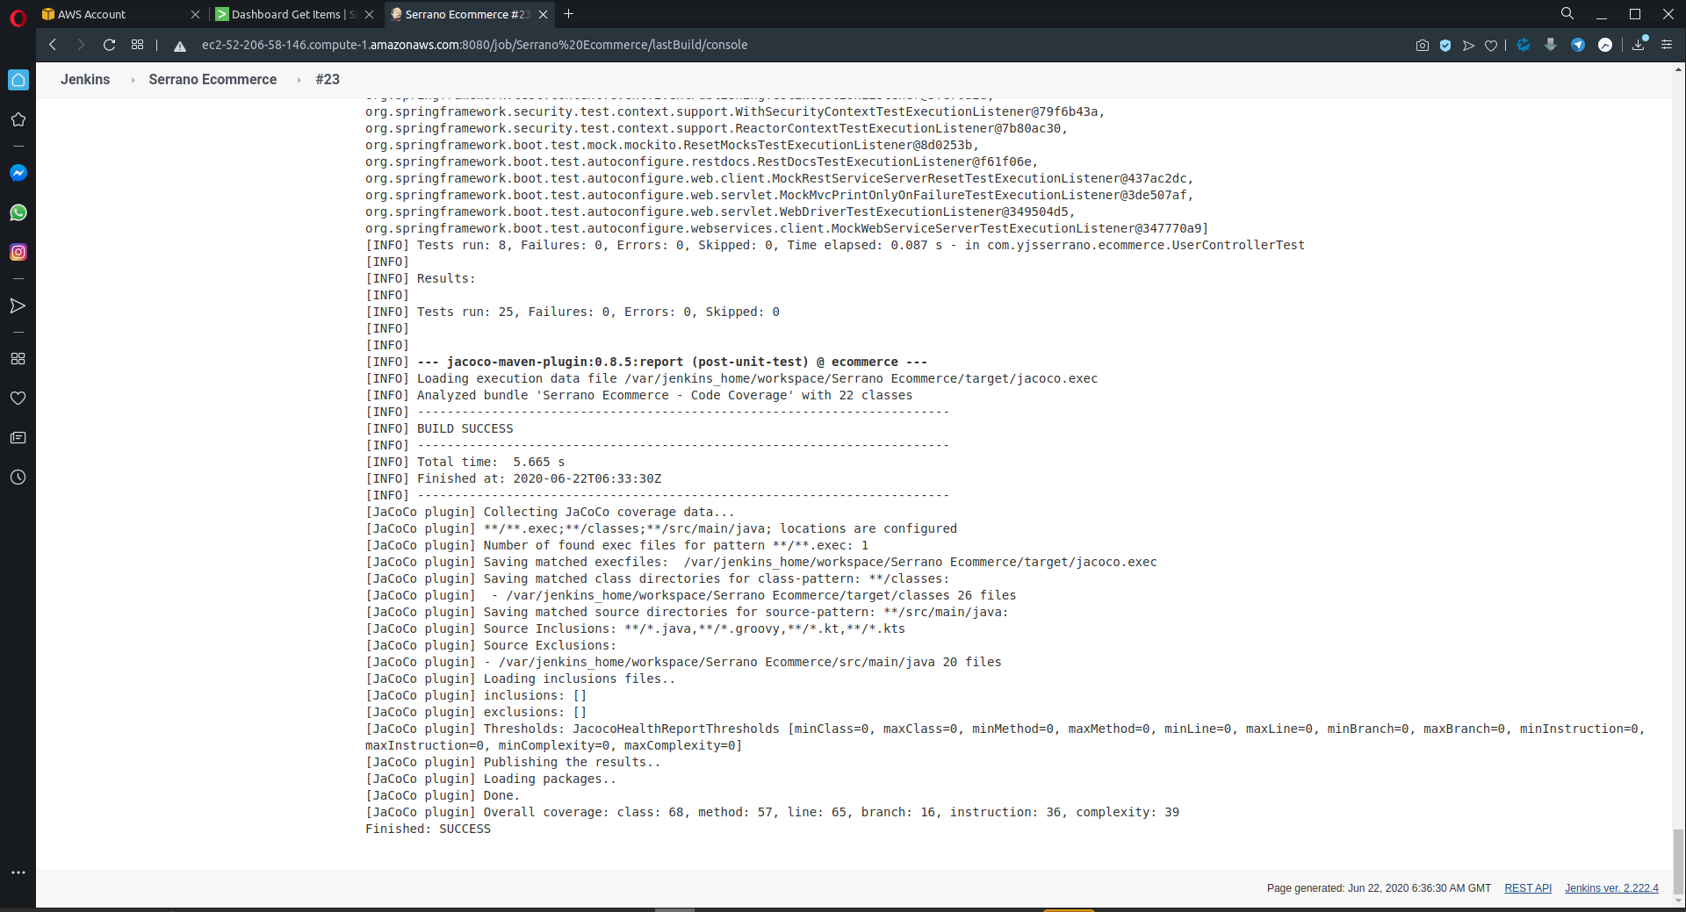The height and width of the screenshot is (912, 1686).
Task: Reload the Jenkins console page
Action: (x=109, y=45)
